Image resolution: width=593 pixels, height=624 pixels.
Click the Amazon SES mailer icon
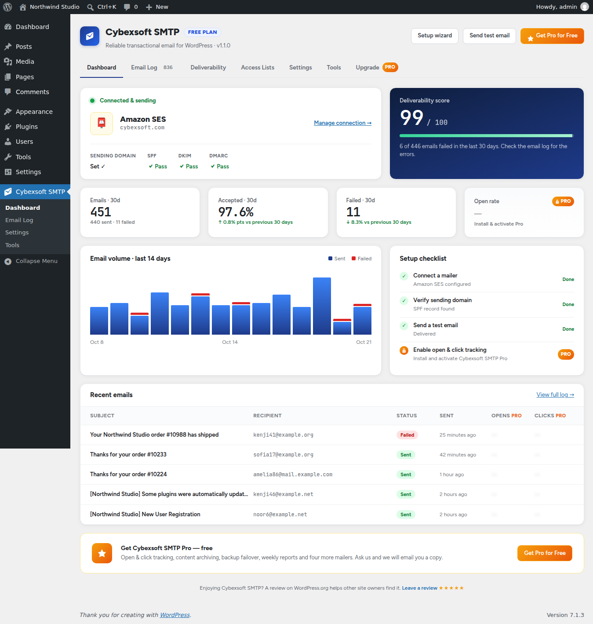[x=102, y=123]
